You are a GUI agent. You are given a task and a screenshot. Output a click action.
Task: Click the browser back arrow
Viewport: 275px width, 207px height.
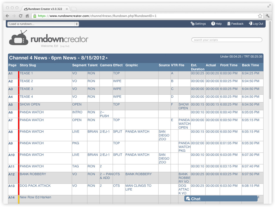pyautogui.click(x=7, y=16)
